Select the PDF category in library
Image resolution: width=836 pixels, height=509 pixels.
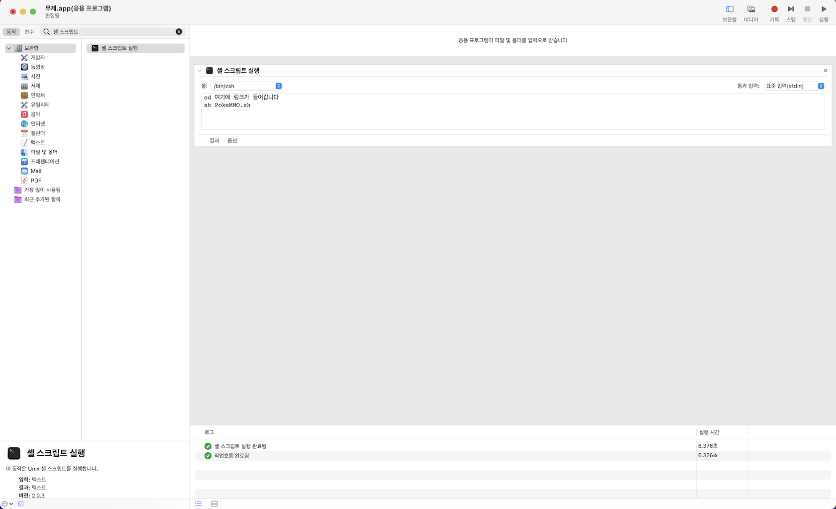36,181
